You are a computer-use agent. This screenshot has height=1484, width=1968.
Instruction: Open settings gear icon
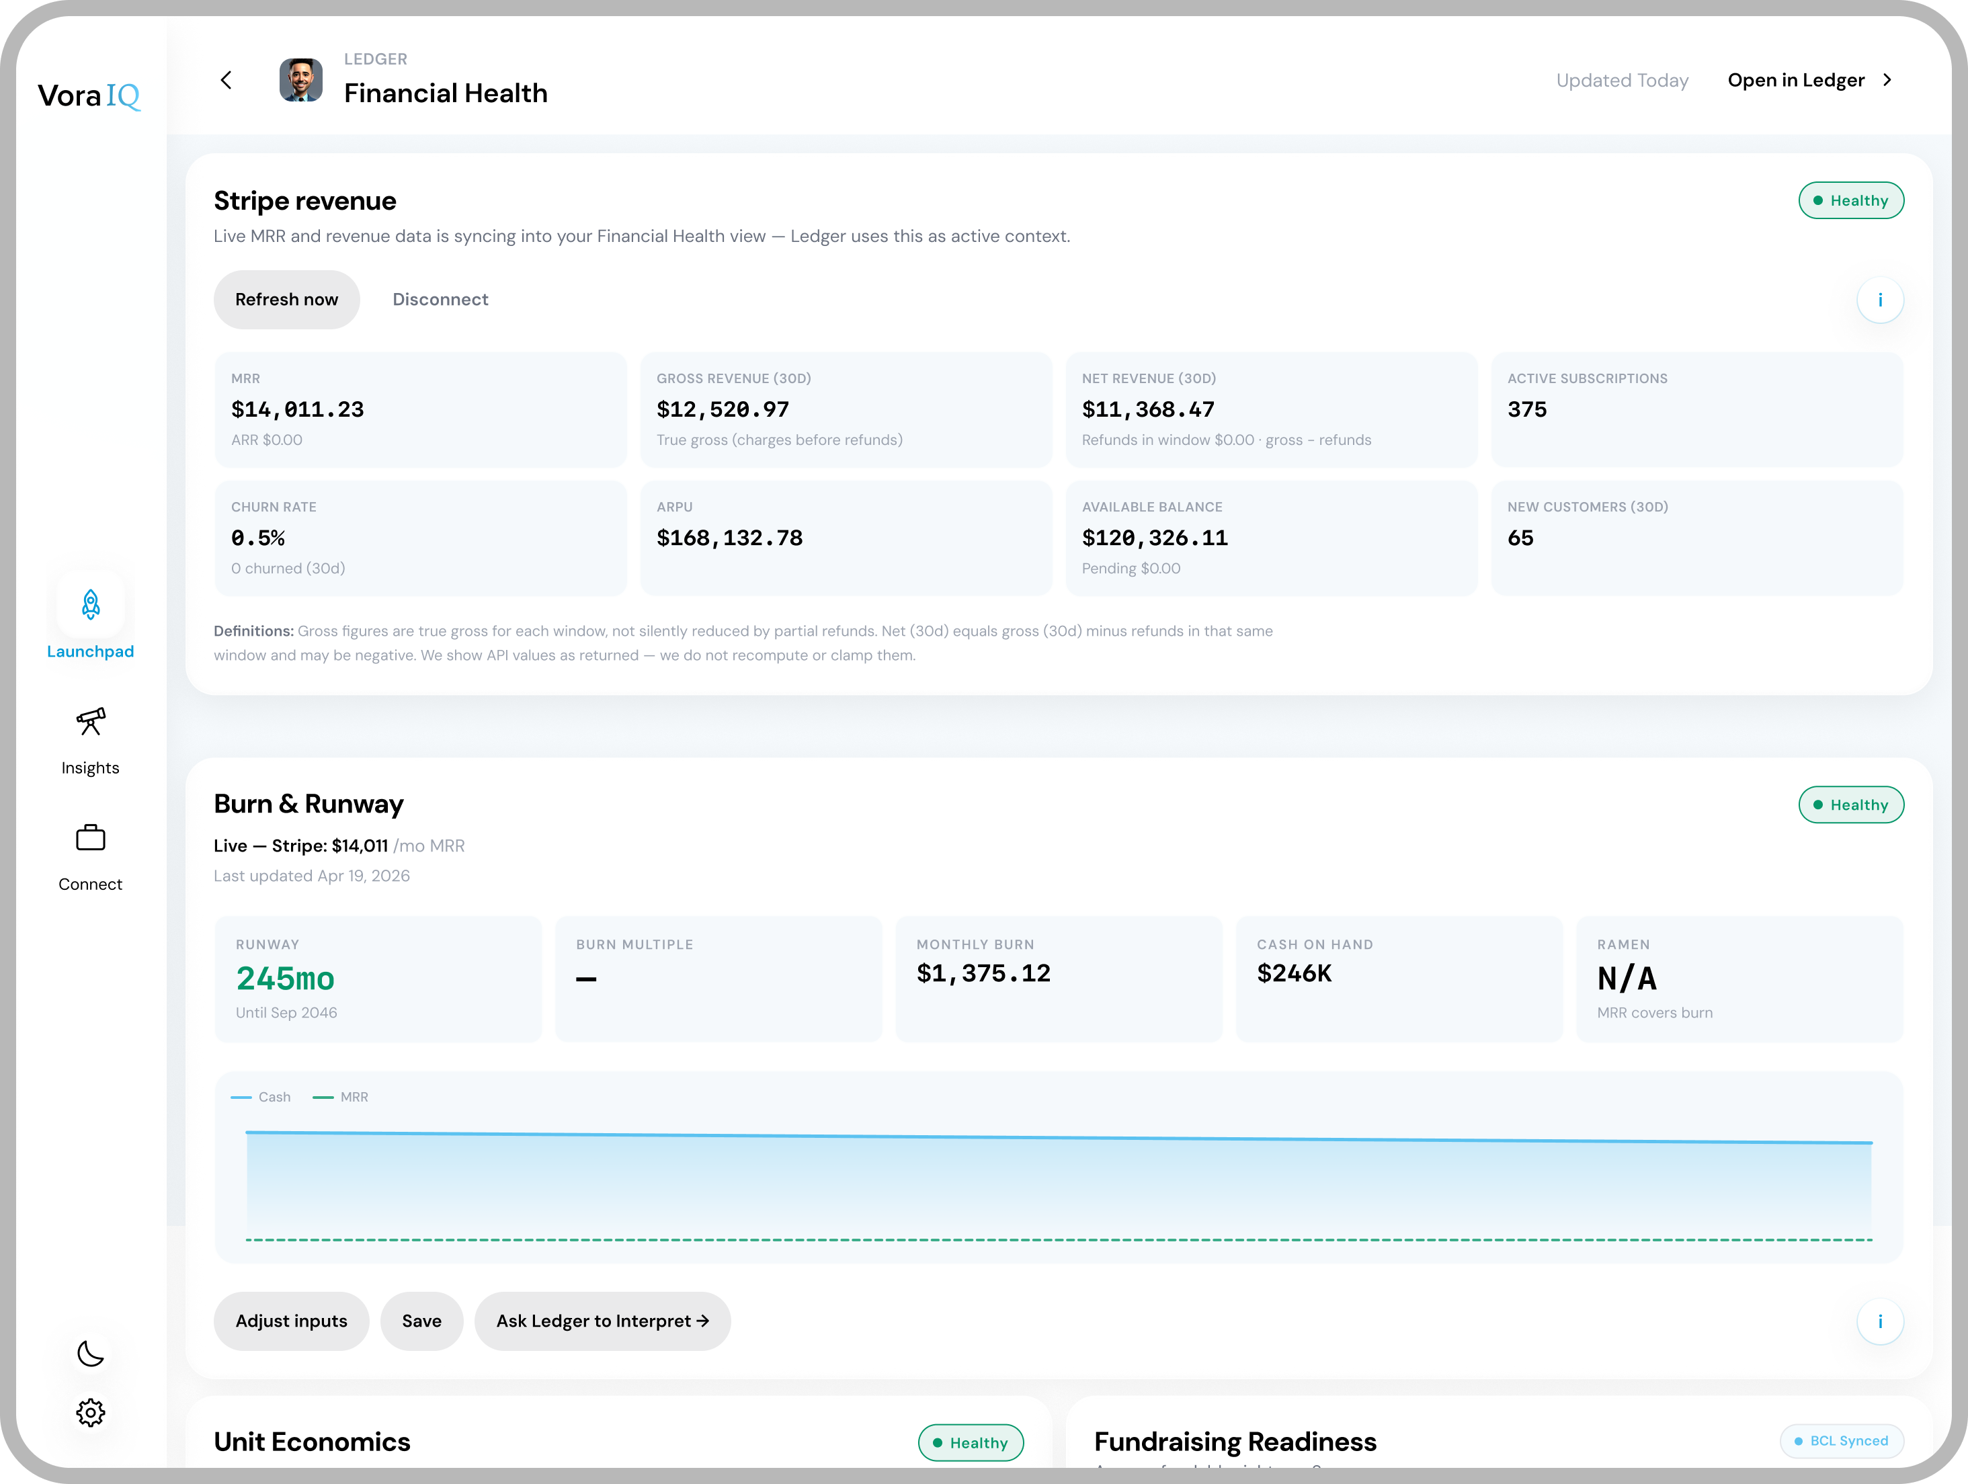click(91, 1412)
